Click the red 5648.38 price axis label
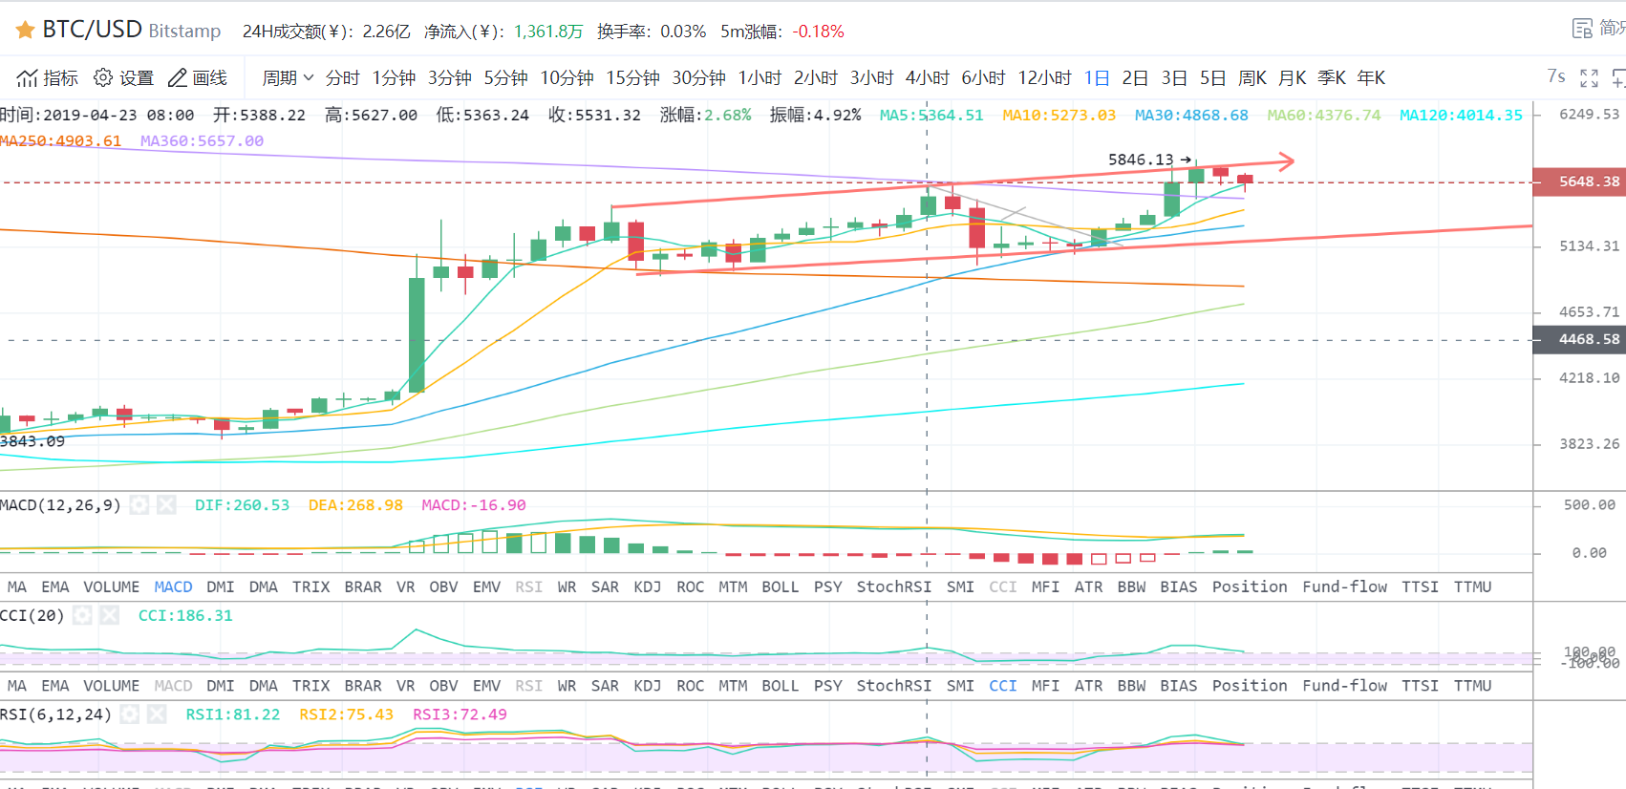Viewport: 1626px width, 789px height. coord(1580,181)
